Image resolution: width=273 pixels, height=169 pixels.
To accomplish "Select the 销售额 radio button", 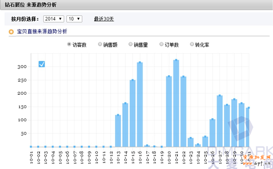I will pyautogui.click(x=100, y=44).
